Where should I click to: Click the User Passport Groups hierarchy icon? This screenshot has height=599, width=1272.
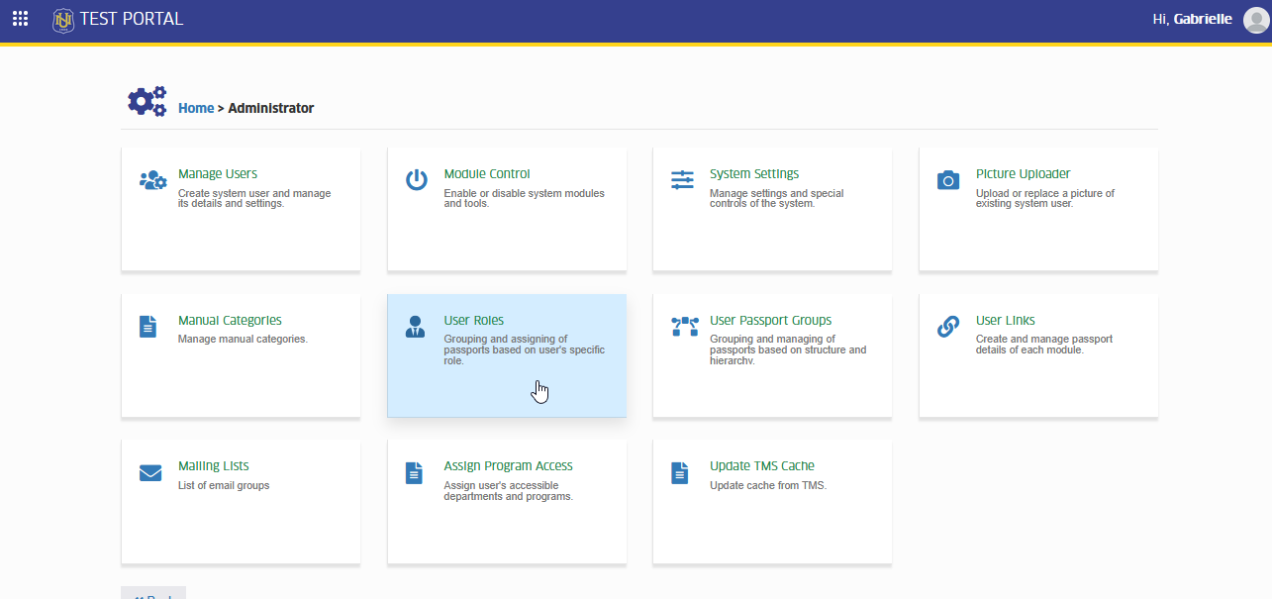coord(685,327)
